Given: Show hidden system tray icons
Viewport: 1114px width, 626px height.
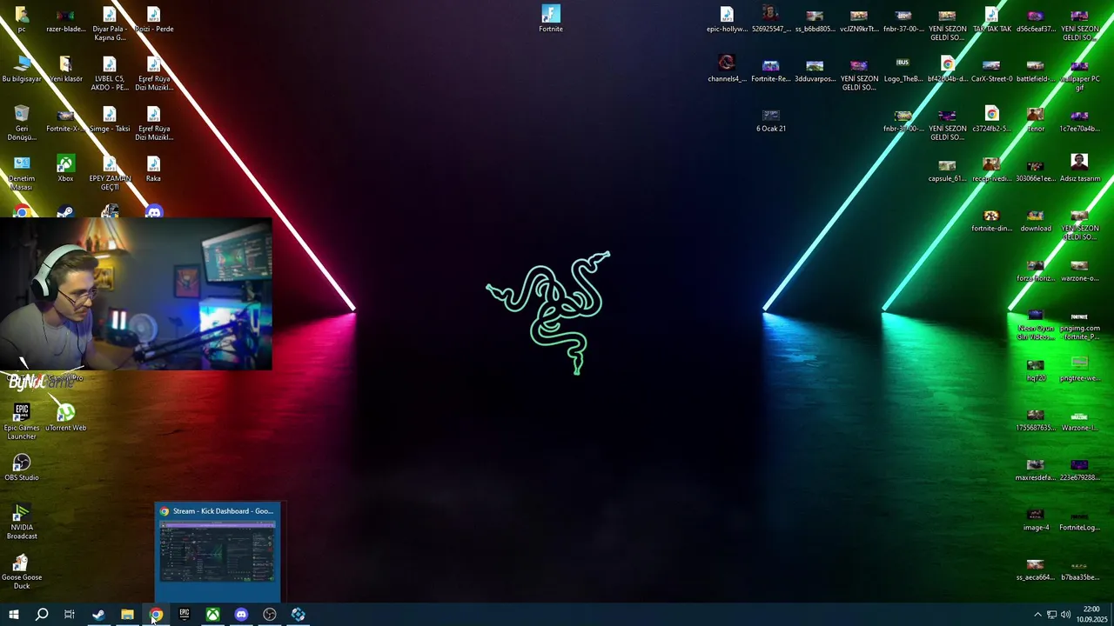Looking at the screenshot, I should pos(1037,615).
